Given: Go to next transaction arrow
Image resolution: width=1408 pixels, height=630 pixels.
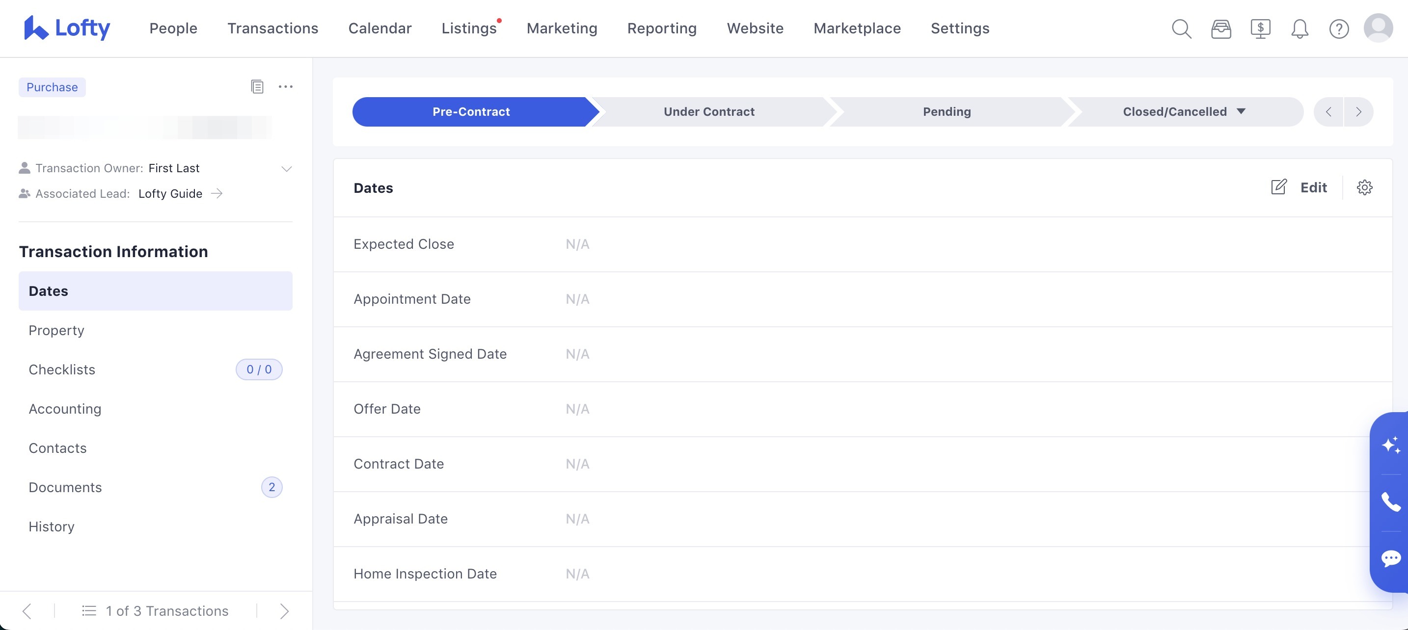Looking at the screenshot, I should pos(284,611).
